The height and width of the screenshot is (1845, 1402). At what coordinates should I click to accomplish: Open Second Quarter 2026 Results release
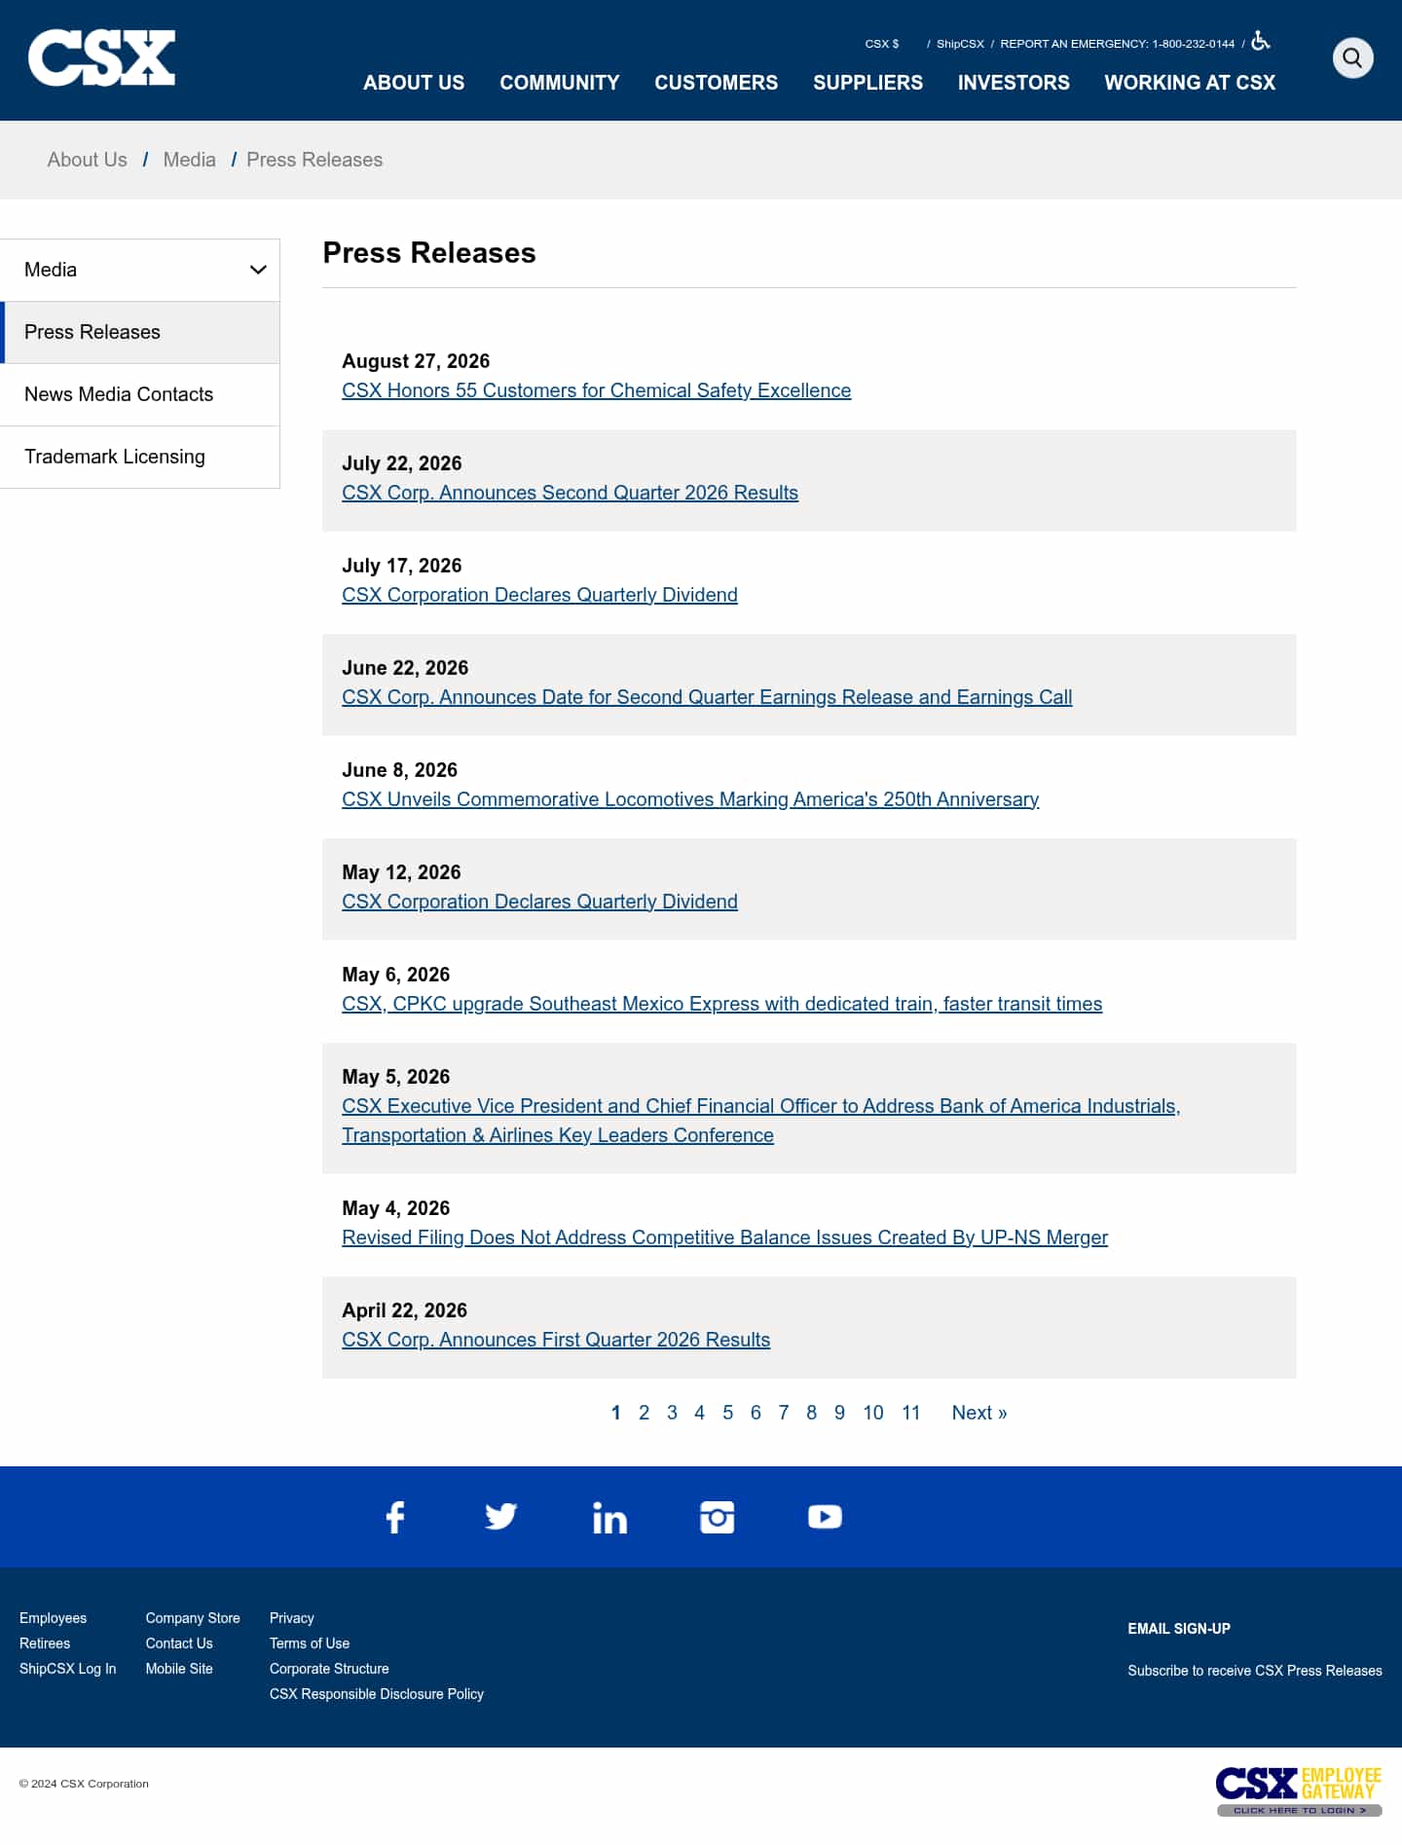[571, 493]
